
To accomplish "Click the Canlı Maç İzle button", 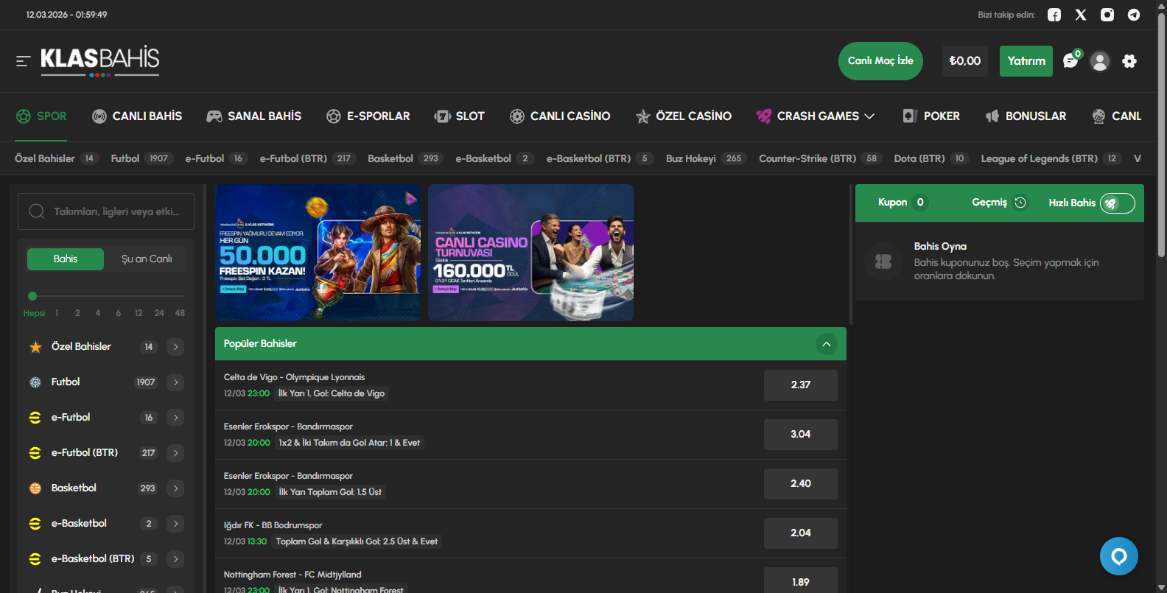I will point(880,61).
